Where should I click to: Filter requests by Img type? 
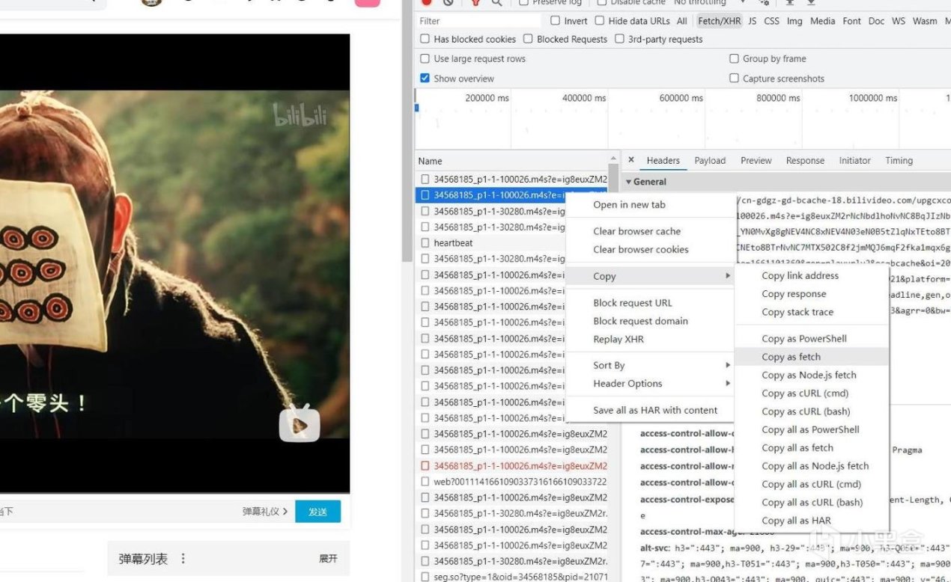click(x=794, y=21)
